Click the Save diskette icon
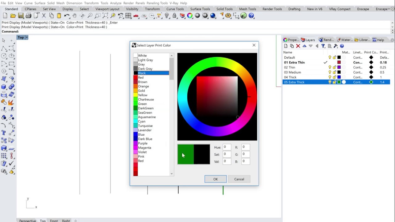 (21, 16)
